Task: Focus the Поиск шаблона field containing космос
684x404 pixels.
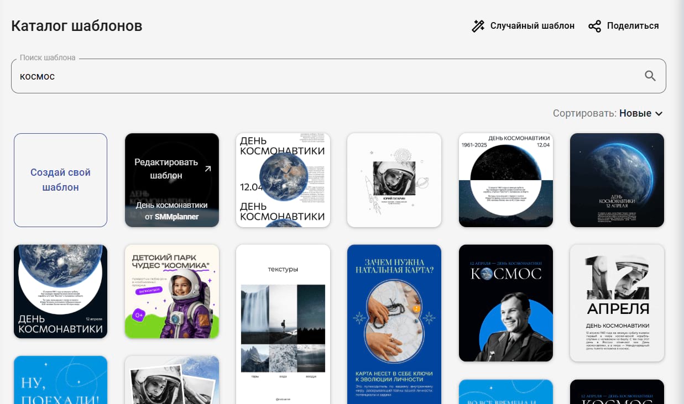Action: click(338, 76)
